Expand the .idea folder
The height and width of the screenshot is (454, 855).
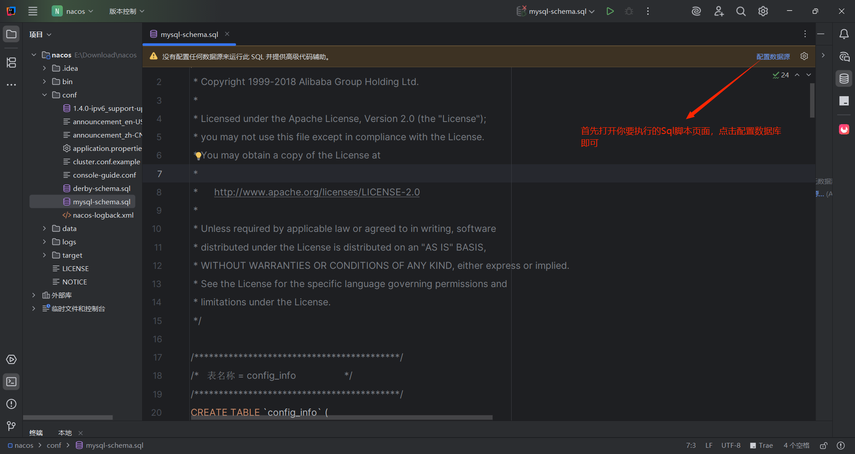[44, 68]
